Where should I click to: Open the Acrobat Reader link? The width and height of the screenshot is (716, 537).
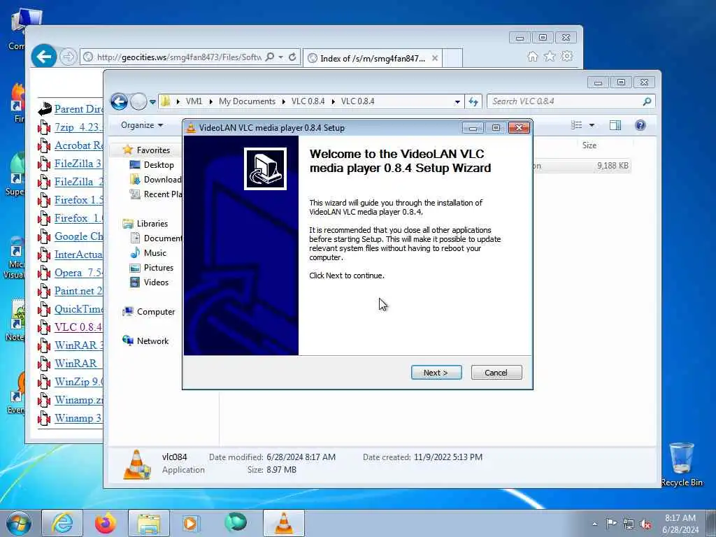(x=78, y=145)
